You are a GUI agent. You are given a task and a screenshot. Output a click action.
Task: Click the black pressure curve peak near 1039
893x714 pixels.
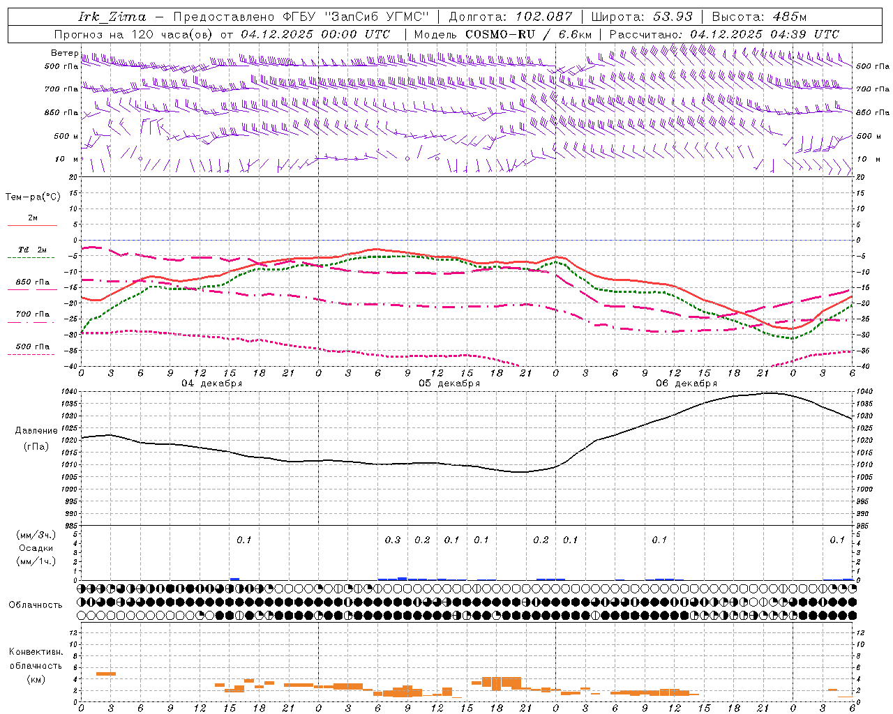click(767, 393)
